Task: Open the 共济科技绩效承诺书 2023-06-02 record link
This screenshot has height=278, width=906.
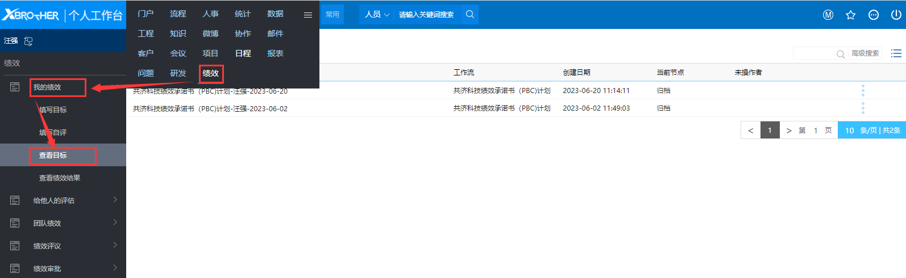Action: (210, 108)
